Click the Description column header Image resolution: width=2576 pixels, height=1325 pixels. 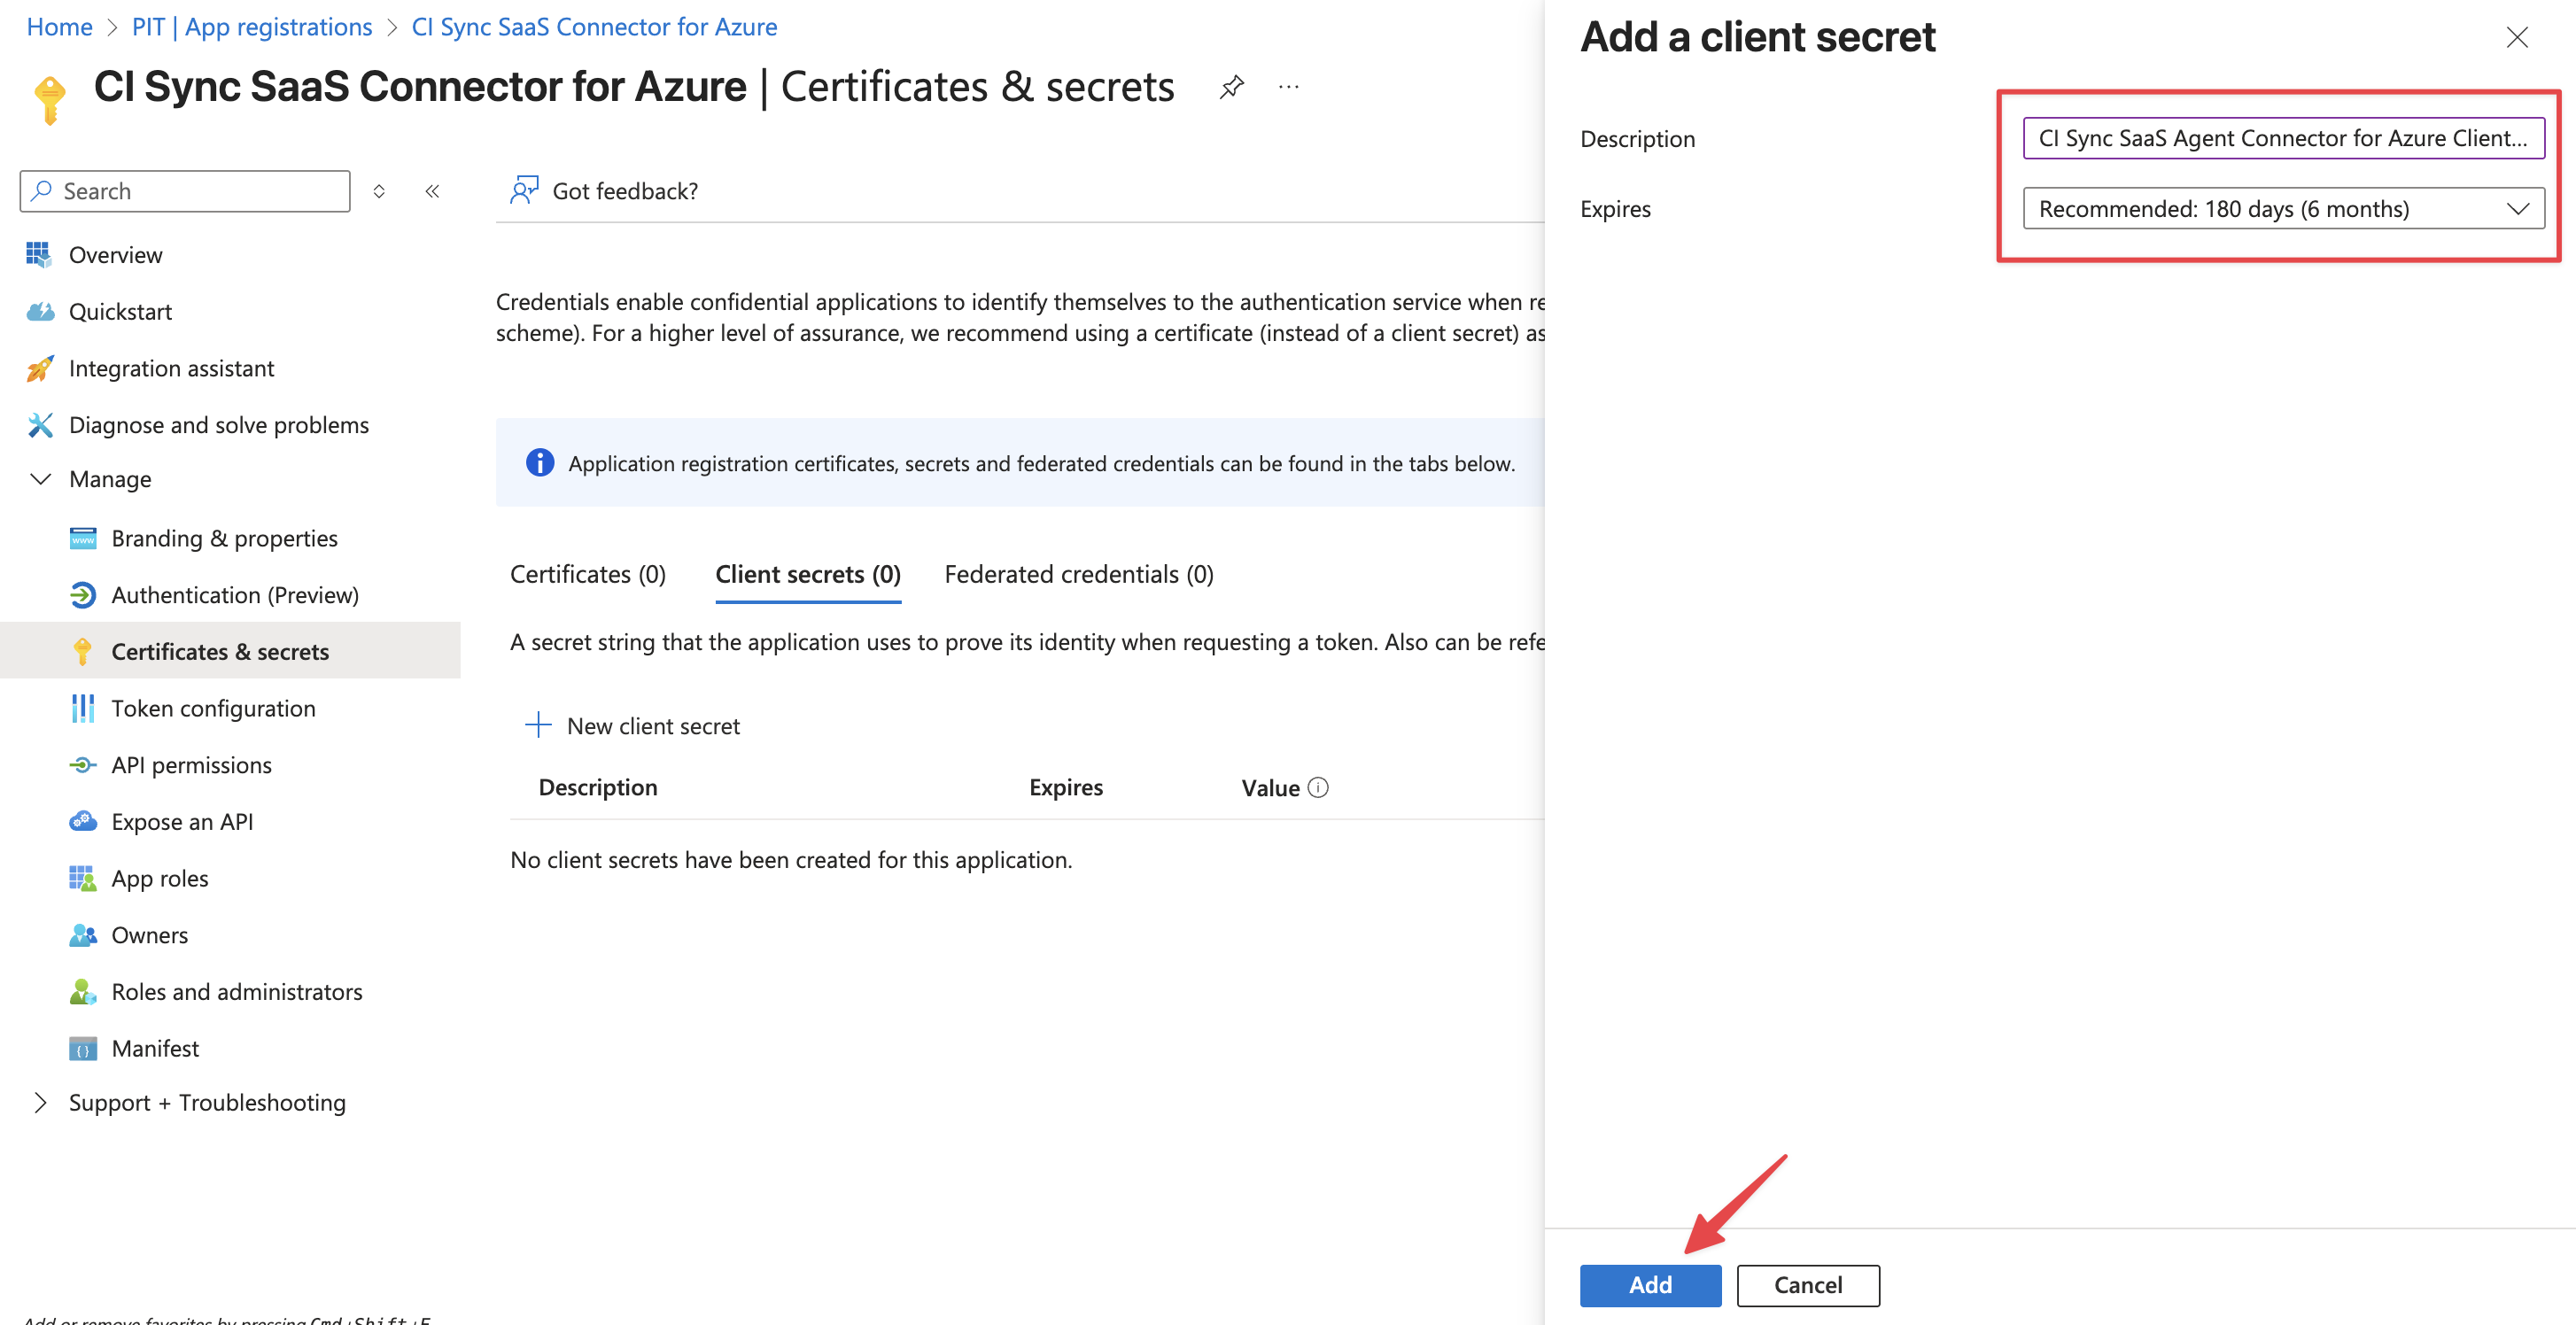click(597, 787)
